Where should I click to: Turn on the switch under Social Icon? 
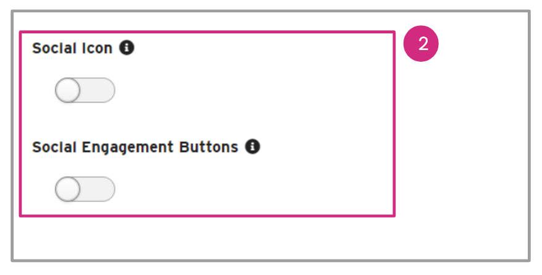[x=85, y=90]
